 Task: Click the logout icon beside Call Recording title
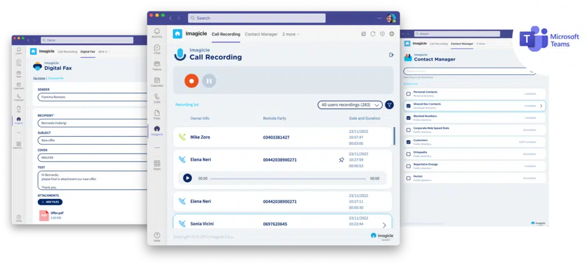(x=391, y=55)
